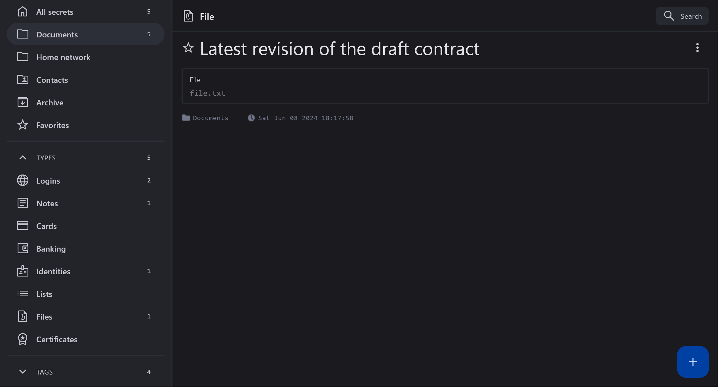Collapse the TYPES section chevron
The width and height of the screenshot is (718, 387).
(23, 158)
